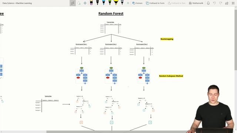Enable Freihand in Form conversion

[155, 3]
